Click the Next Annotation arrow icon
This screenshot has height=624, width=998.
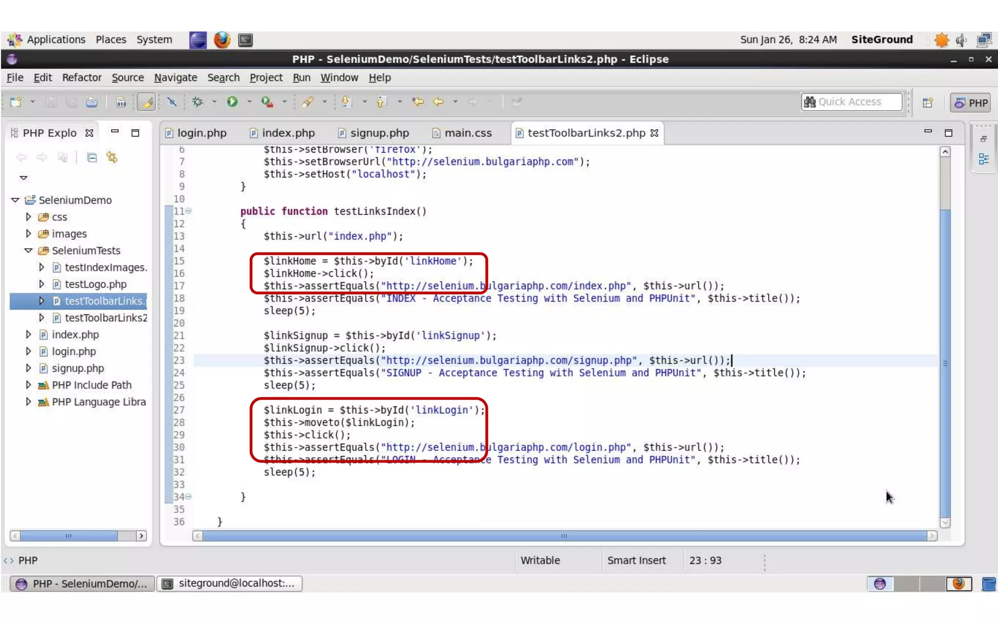(x=346, y=102)
